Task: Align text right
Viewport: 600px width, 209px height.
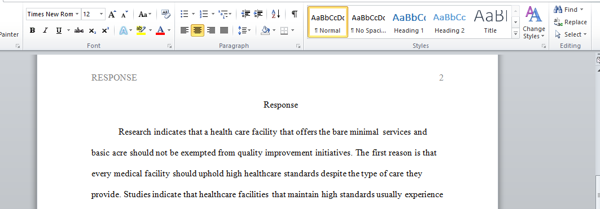Action: click(211, 30)
